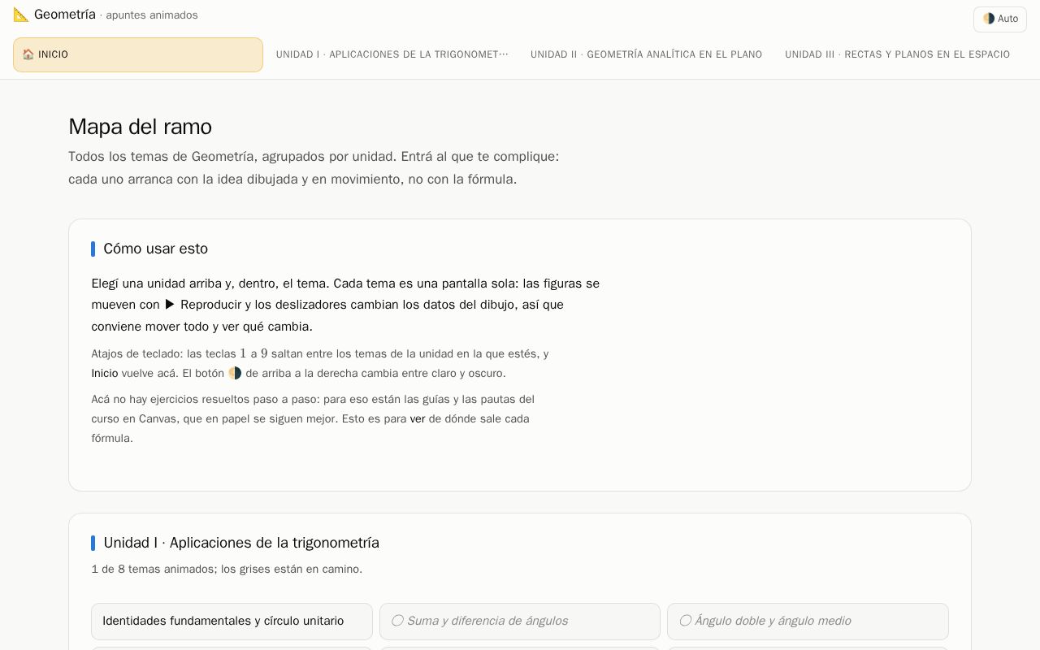Click the bold word ver in paragraph

418,418
